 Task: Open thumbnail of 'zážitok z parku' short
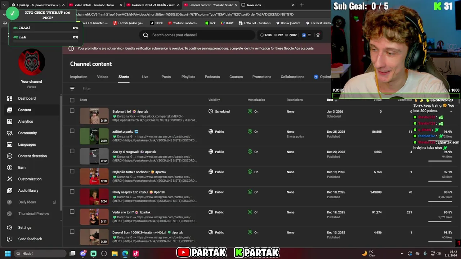(94, 136)
